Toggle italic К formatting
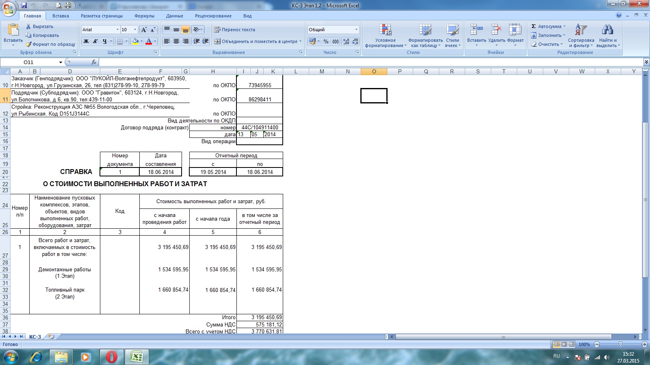Screen dimensions: 650x365 pyautogui.click(x=95, y=41)
